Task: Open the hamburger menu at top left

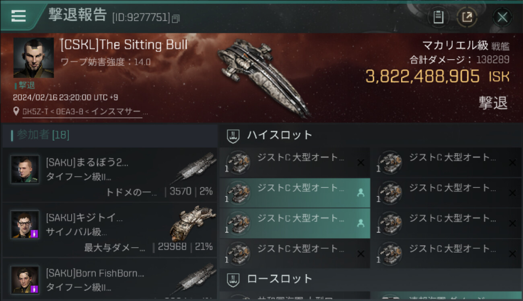Action: click(19, 16)
